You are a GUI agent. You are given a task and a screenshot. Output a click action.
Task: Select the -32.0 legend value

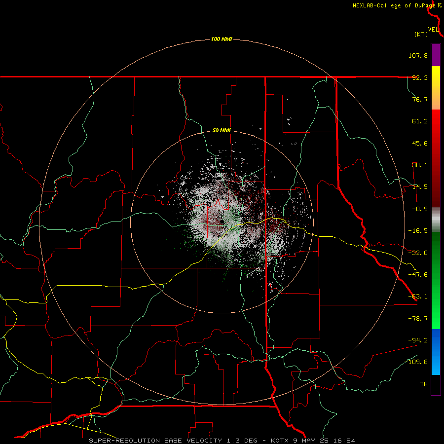point(418,253)
